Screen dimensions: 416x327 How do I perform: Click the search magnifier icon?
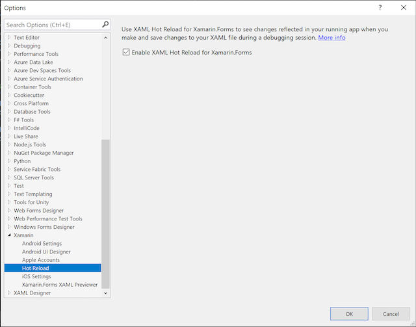pos(105,25)
